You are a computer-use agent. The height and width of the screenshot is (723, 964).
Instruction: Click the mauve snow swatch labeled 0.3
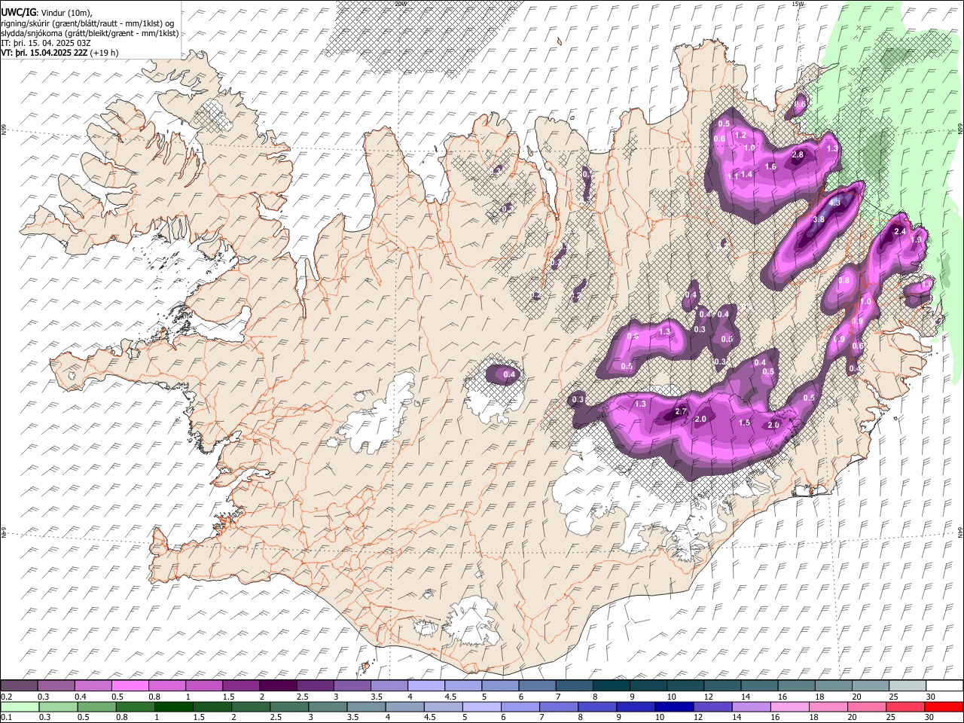[x=56, y=685]
